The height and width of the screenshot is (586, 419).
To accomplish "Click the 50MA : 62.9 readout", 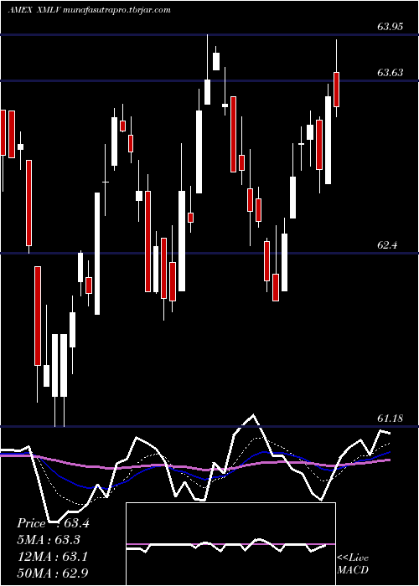I will [x=53, y=573].
